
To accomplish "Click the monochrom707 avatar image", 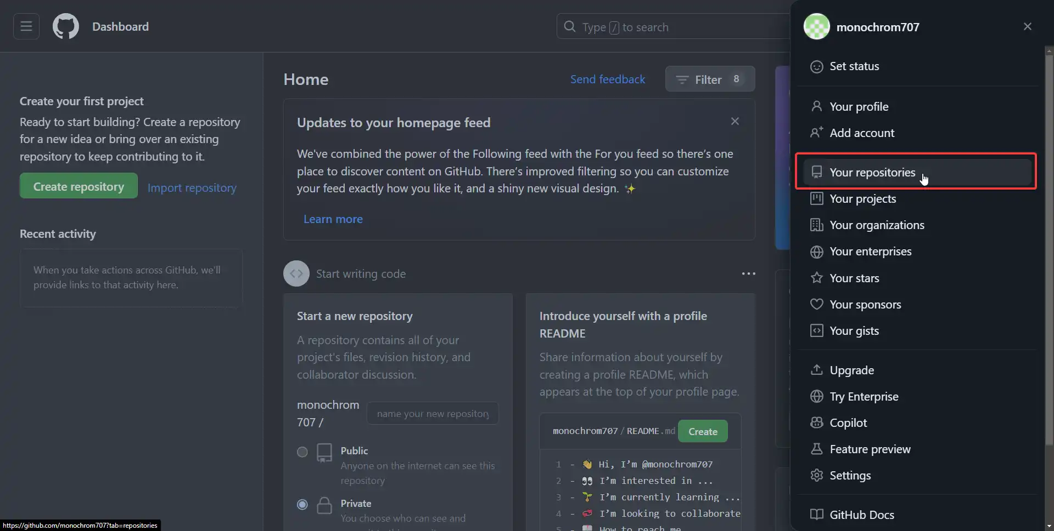I will (816, 26).
